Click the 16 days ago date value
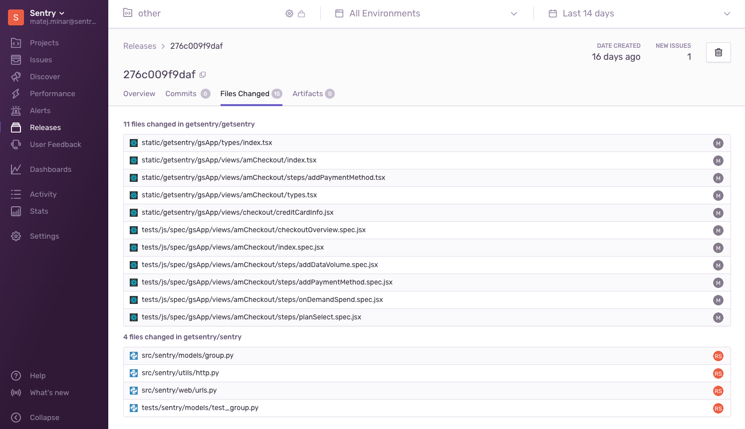This screenshot has width=745, height=429. click(616, 57)
